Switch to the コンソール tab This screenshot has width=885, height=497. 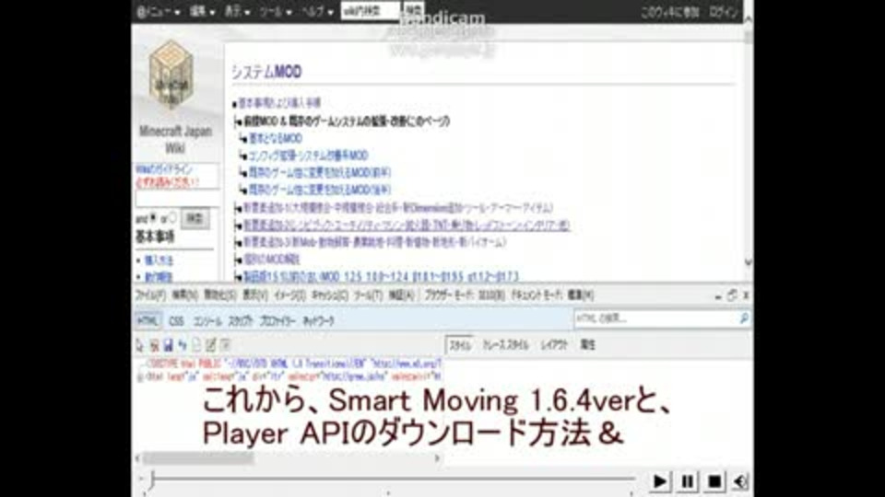(207, 320)
